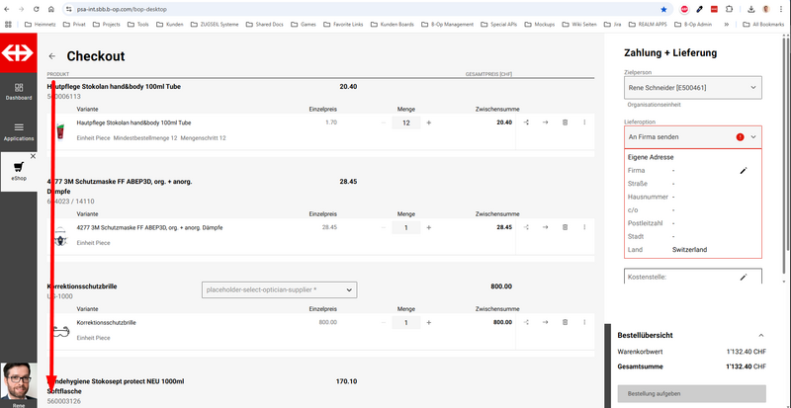Collapse the Bestellübersicht section
791x408 pixels.
tap(760, 336)
